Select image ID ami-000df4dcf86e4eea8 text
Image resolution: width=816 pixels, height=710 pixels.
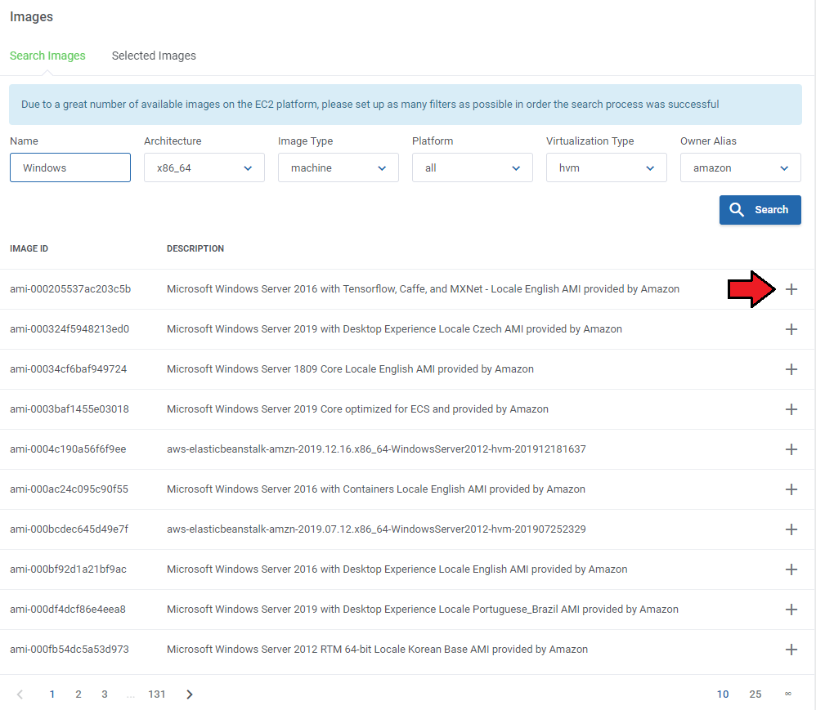(68, 610)
